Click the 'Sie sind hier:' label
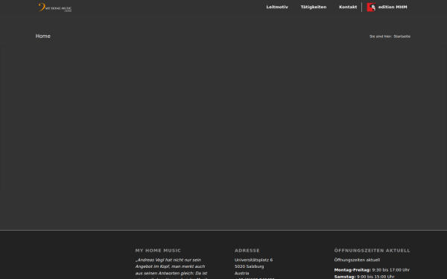The height and width of the screenshot is (279, 447). 381,36
